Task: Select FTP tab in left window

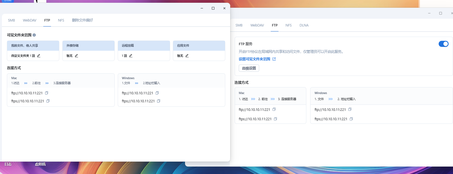Action: [x=47, y=20]
